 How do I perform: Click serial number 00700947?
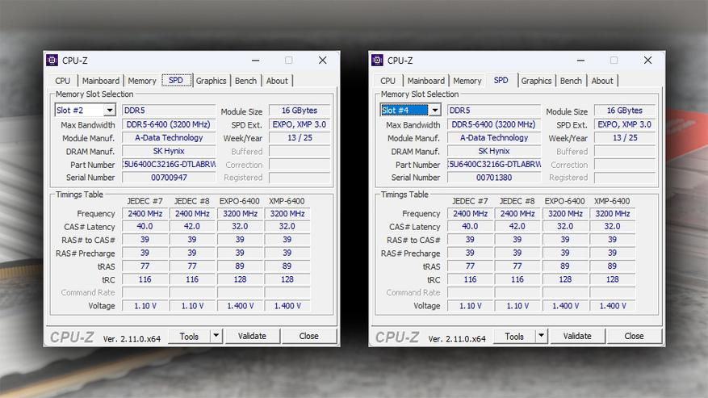click(x=169, y=178)
